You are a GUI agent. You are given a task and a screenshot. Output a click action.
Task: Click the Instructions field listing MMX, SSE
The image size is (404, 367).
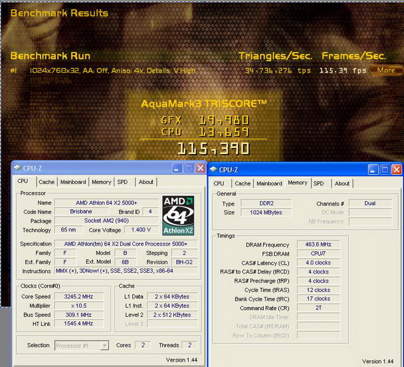pos(125,271)
